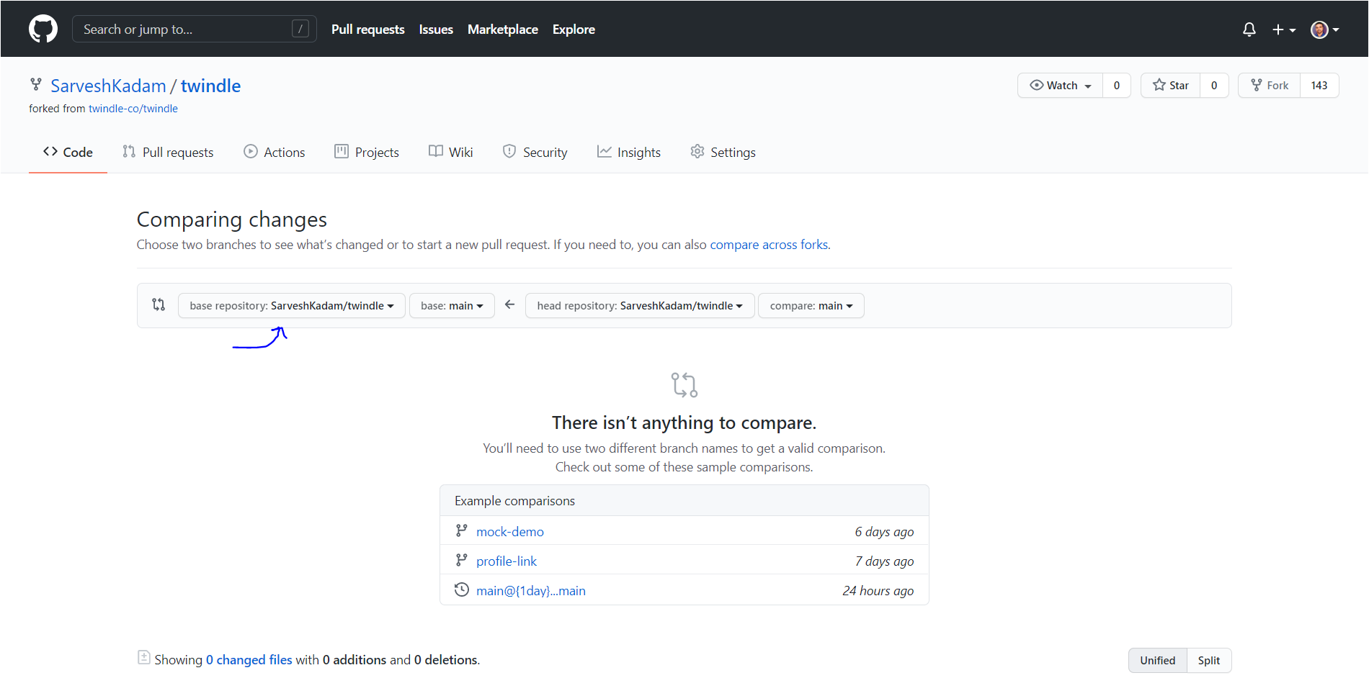The height and width of the screenshot is (678, 1369).
Task: Star the repository
Action: [x=1170, y=86]
